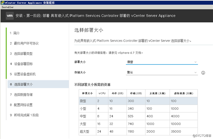Image resolution: width=213 pixels, height=139 pixels.
Task: Click VM count 35000 in 超大型 row
Action: [176, 132]
